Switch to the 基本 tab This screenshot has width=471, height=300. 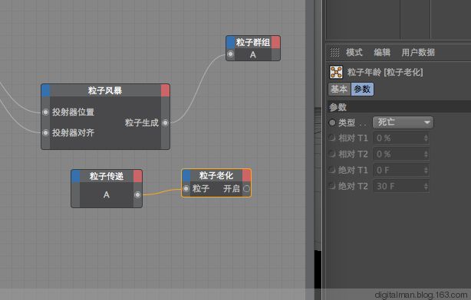point(339,89)
